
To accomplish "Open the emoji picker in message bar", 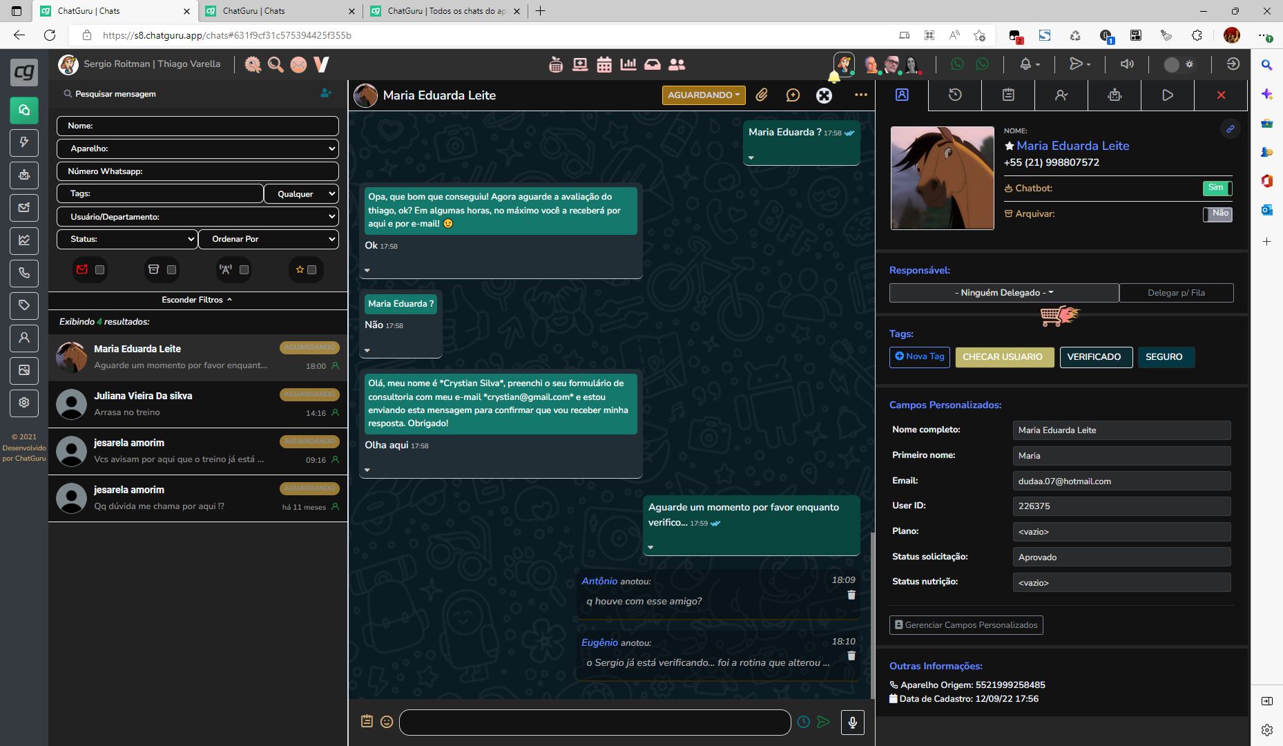I will click(x=387, y=722).
